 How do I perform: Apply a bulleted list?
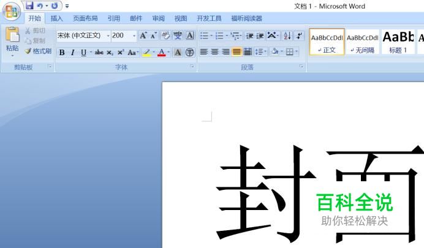[205, 36]
